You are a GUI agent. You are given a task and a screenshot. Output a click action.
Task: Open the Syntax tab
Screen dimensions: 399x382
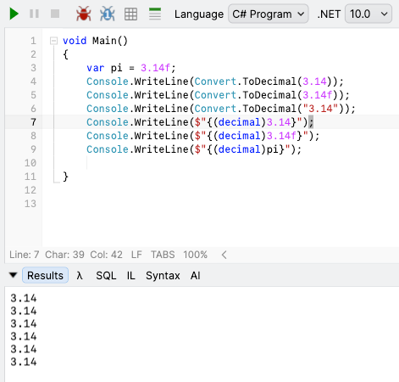163,275
